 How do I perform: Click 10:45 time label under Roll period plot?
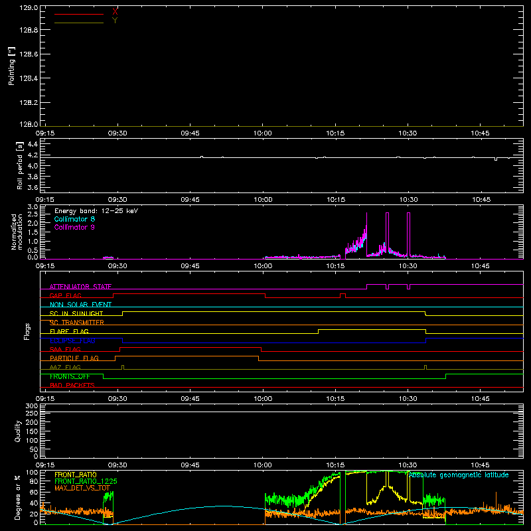point(481,200)
